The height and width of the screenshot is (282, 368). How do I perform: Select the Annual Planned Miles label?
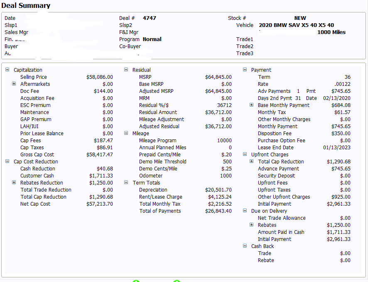click(x=162, y=148)
